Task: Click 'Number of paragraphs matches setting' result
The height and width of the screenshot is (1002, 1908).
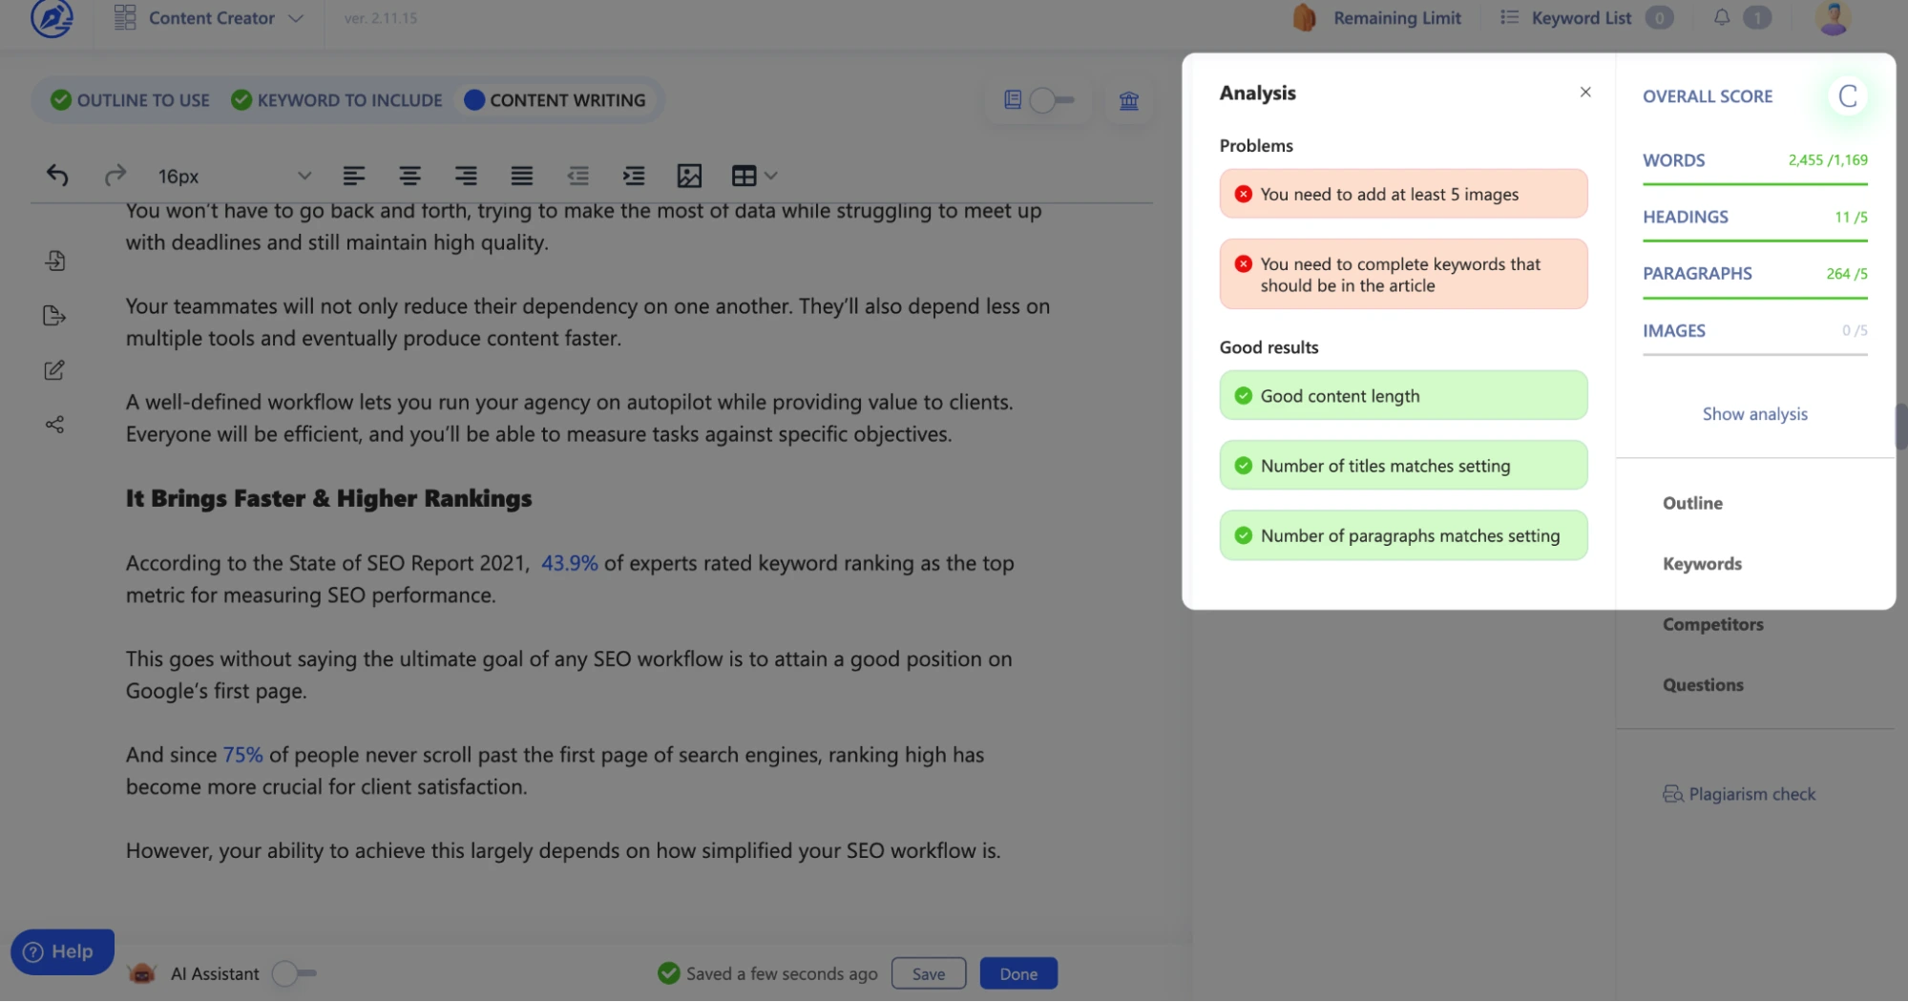Action: (x=1403, y=535)
